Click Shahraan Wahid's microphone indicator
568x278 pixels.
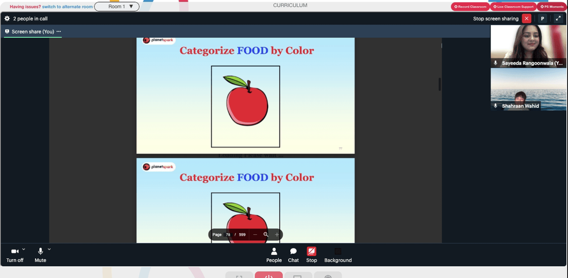pyautogui.click(x=495, y=106)
